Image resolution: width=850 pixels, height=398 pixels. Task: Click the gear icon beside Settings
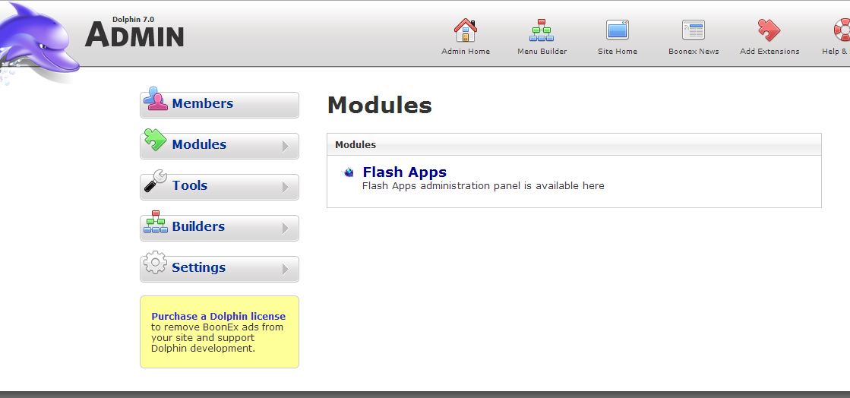click(x=155, y=263)
